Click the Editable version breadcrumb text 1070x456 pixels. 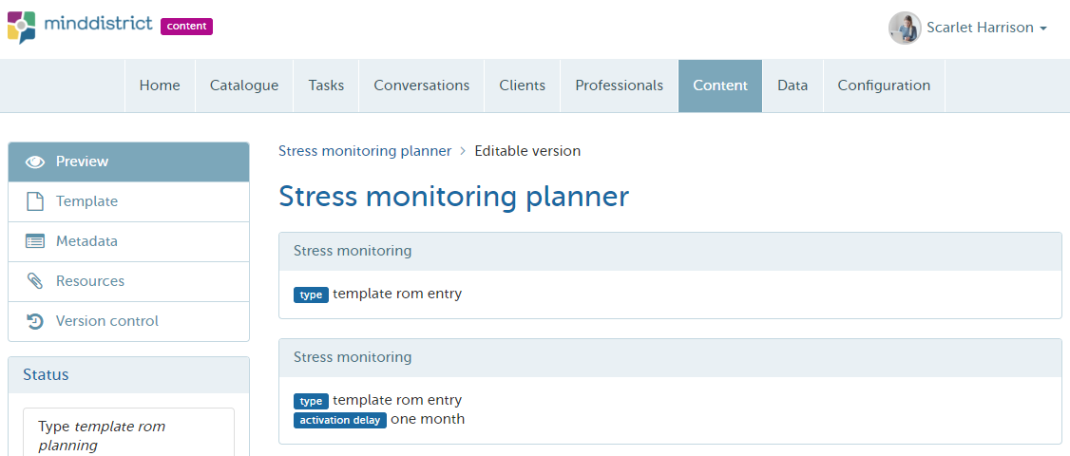pyautogui.click(x=527, y=151)
